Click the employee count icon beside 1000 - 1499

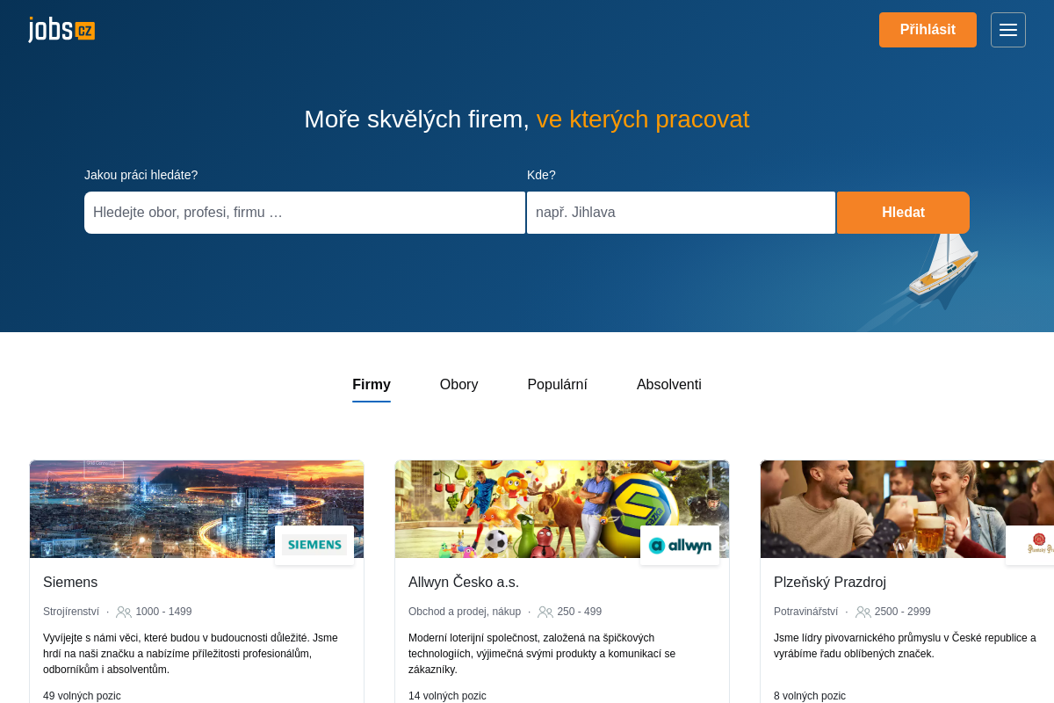(124, 612)
